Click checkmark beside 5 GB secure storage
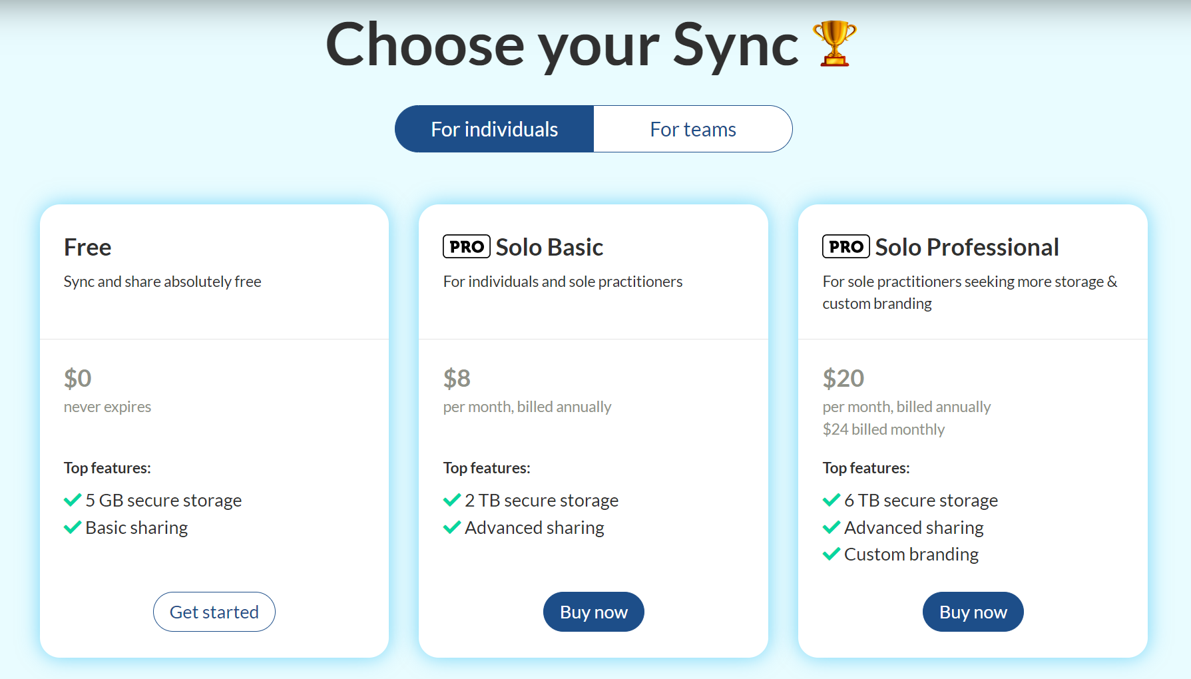The height and width of the screenshot is (679, 1191). 73,500
